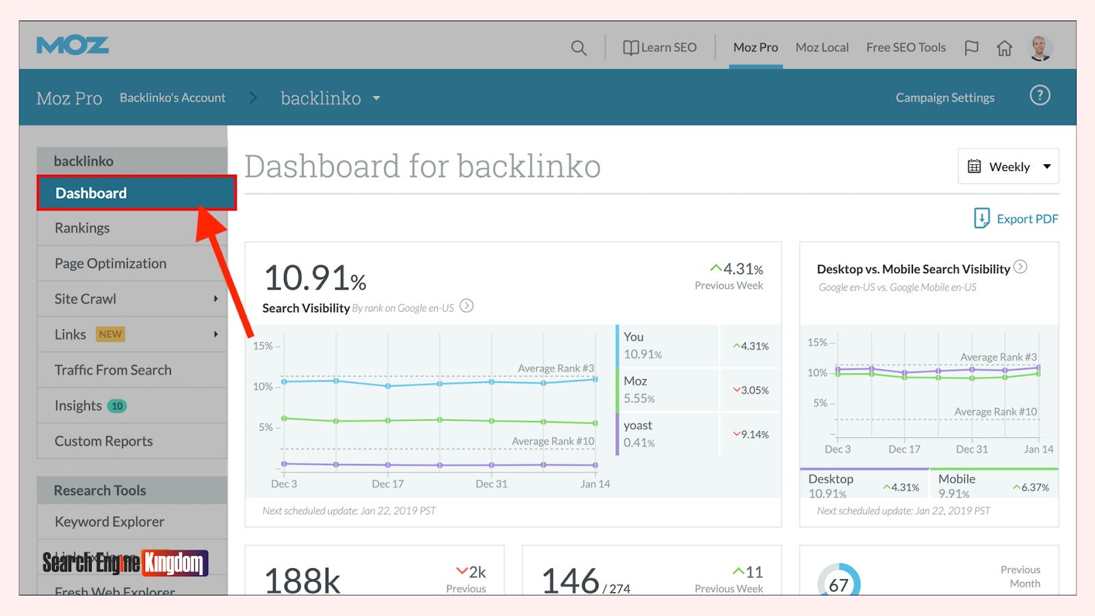Select the You 10.91% competitor row
The image size is (1095, 616).
tap(699, 346)
